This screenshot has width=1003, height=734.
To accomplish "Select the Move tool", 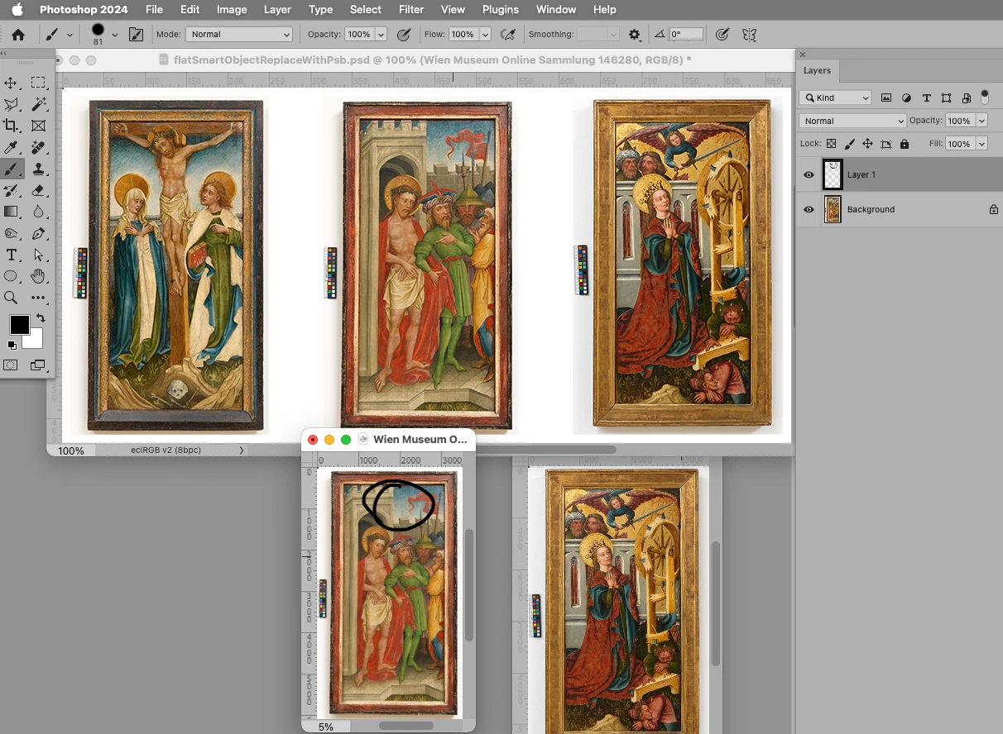I will [12, 83].
